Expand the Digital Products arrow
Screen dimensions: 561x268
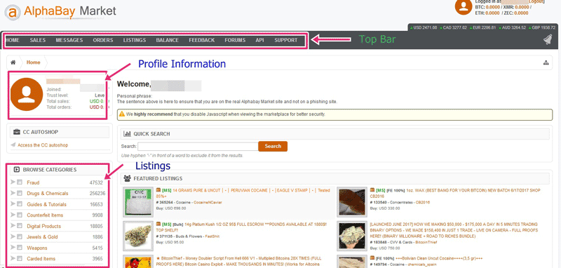pos(13,226)
